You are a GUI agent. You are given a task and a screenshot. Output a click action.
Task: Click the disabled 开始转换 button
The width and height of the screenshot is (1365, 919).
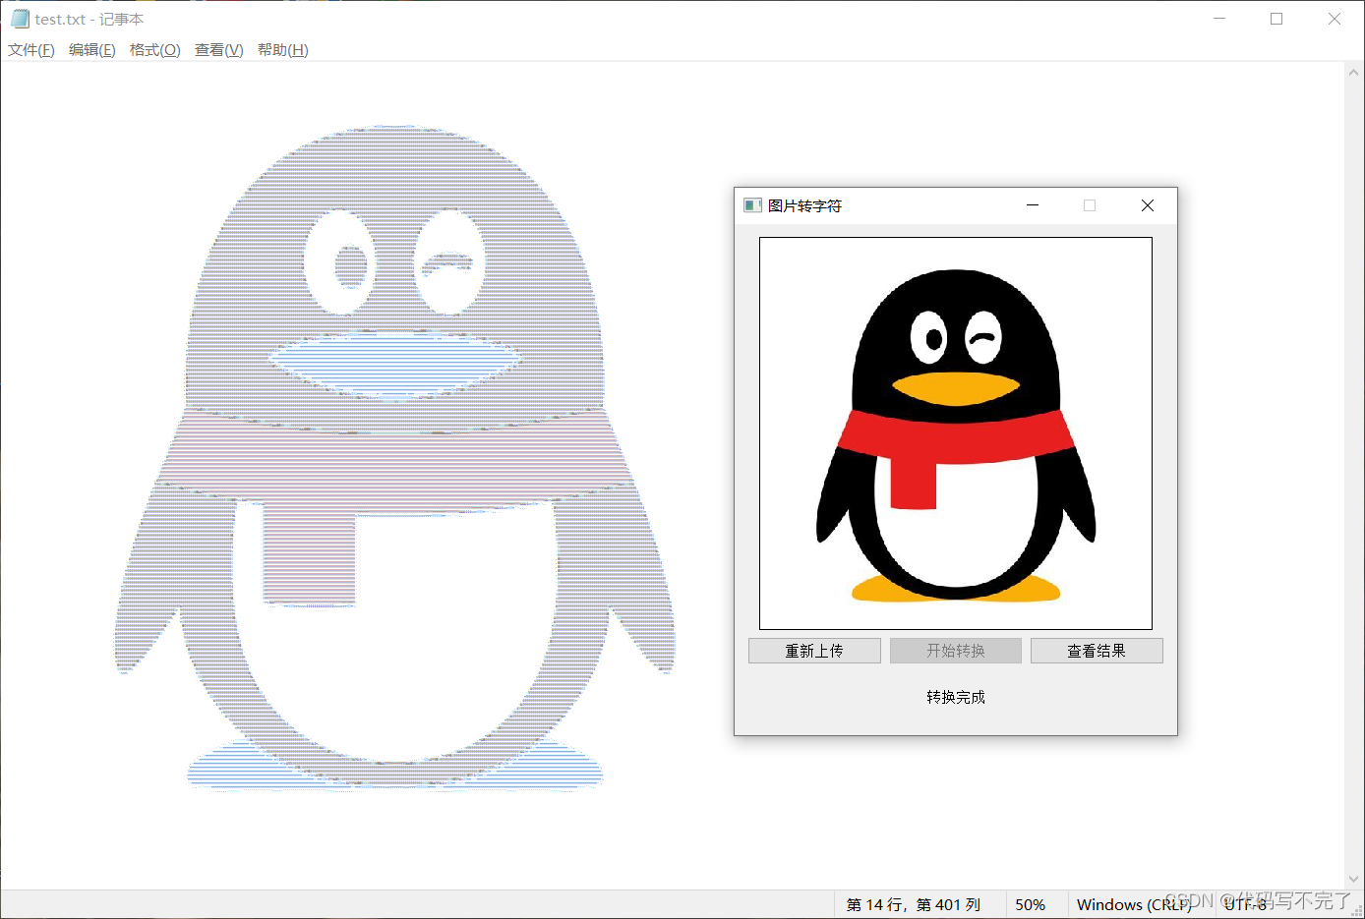tap(956, 651)
